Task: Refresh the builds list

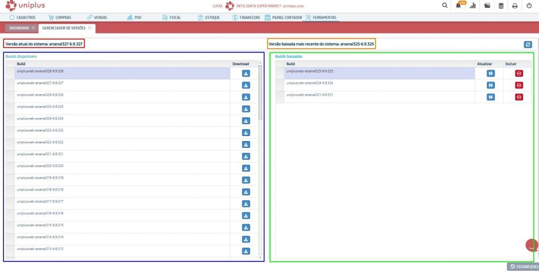Action: (x=528, y=44)
